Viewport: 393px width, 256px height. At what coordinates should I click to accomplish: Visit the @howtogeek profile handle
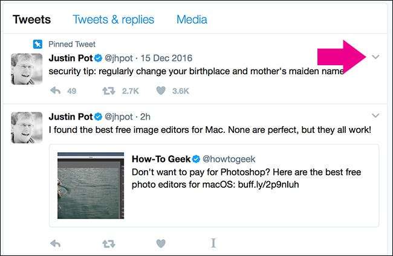[229, 159]
